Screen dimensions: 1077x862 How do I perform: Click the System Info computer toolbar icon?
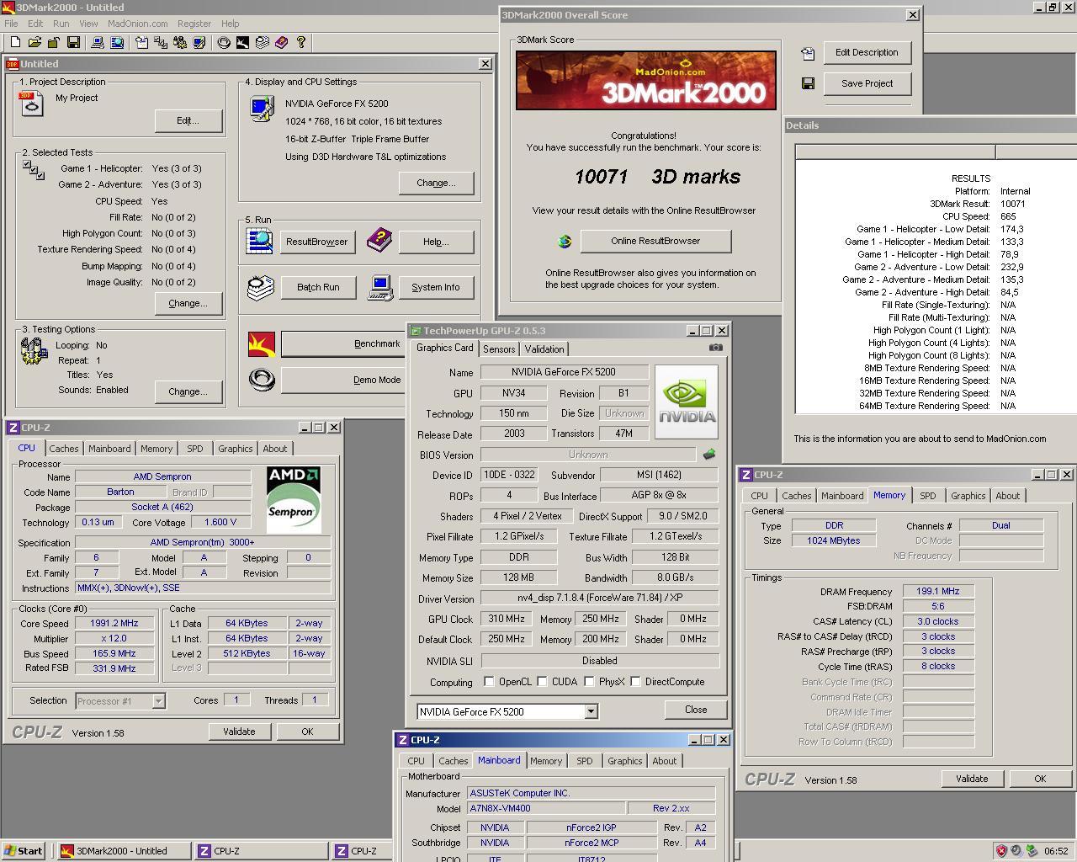coord(98,42)
